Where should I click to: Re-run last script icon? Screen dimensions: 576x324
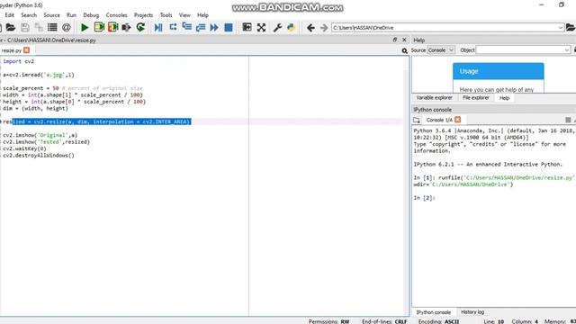(x=140, y=28)
